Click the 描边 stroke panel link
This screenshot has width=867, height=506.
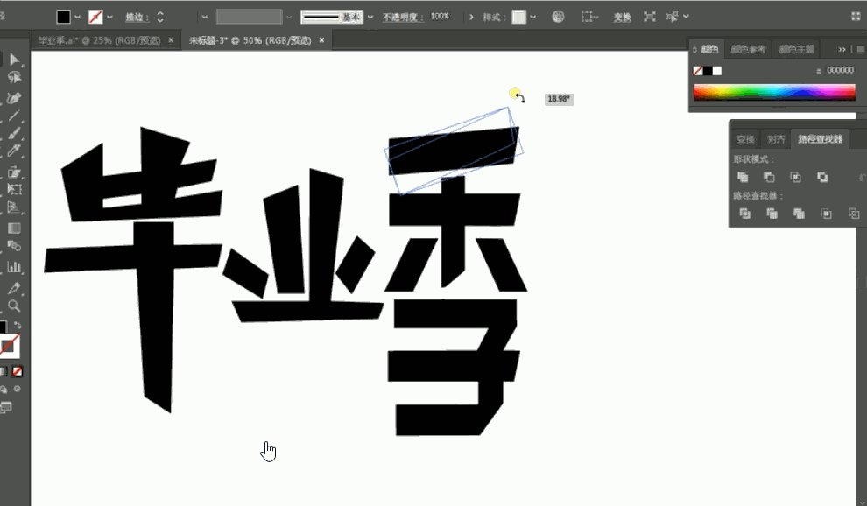click(x=137, y=18)
